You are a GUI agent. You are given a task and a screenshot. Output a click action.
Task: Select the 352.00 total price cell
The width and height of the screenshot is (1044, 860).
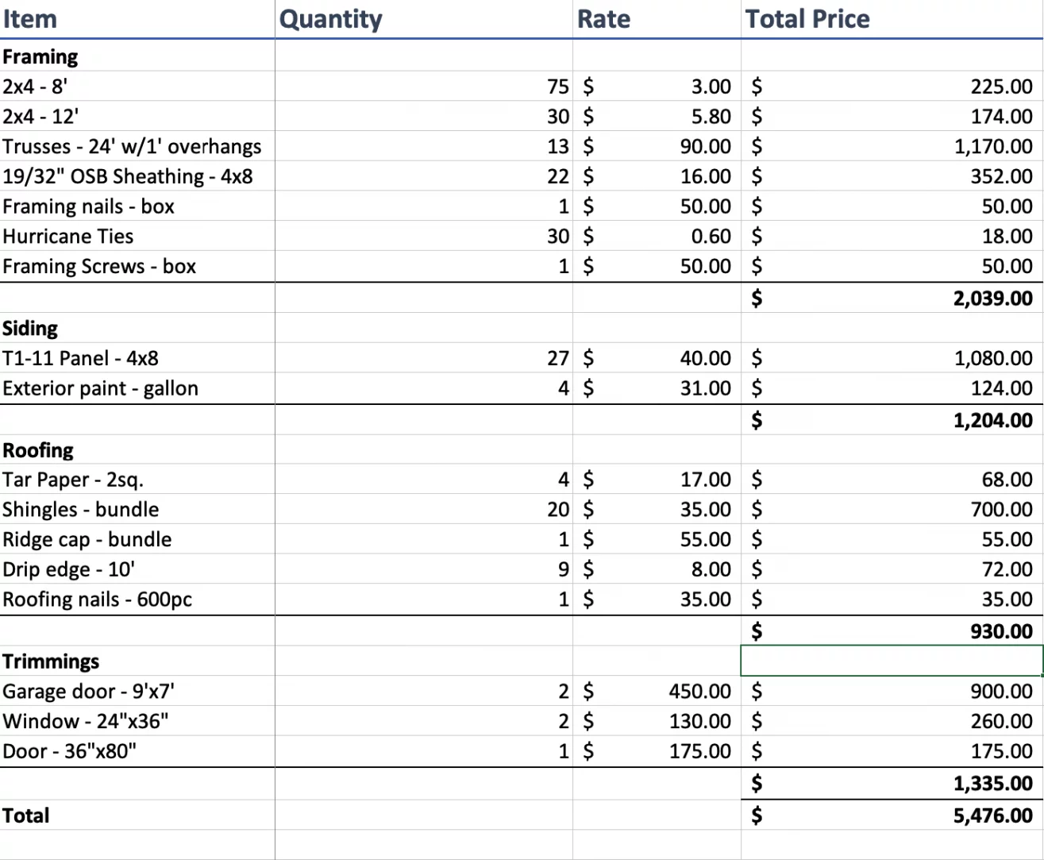point(892,176)
